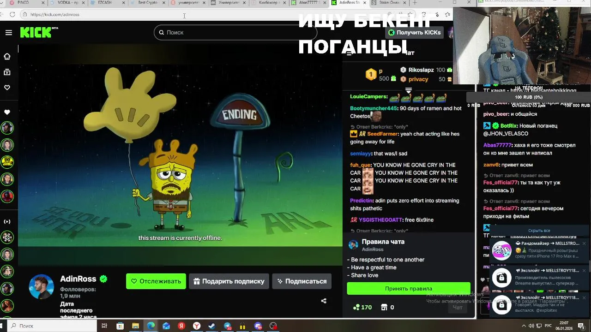
Task: Open a new browser tab
Action: coord(415,3)
